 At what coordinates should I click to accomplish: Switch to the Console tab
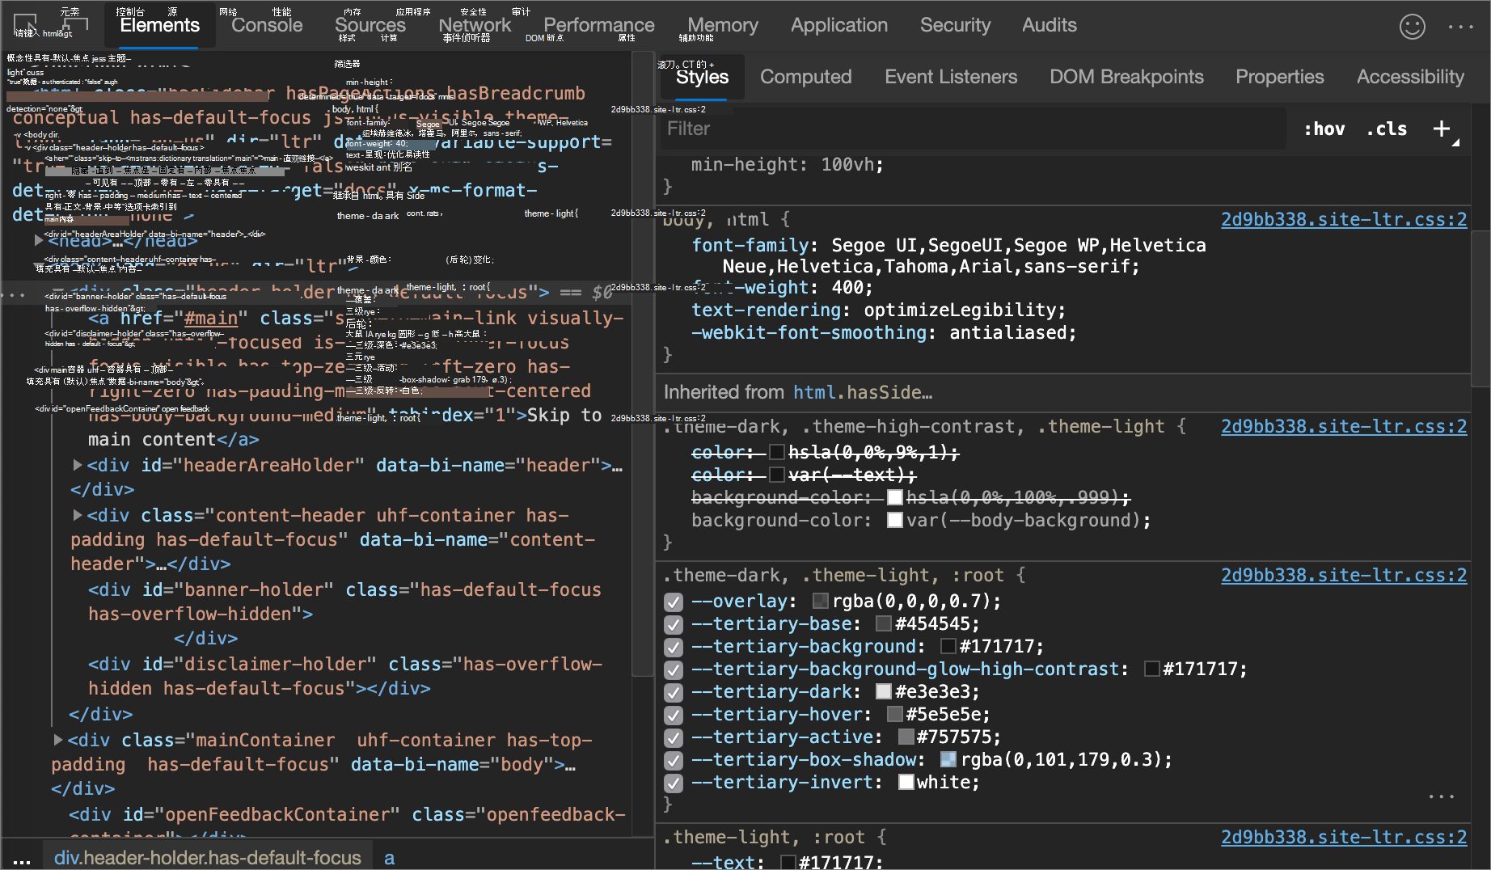pyautogui.click(x=267, y=25)
